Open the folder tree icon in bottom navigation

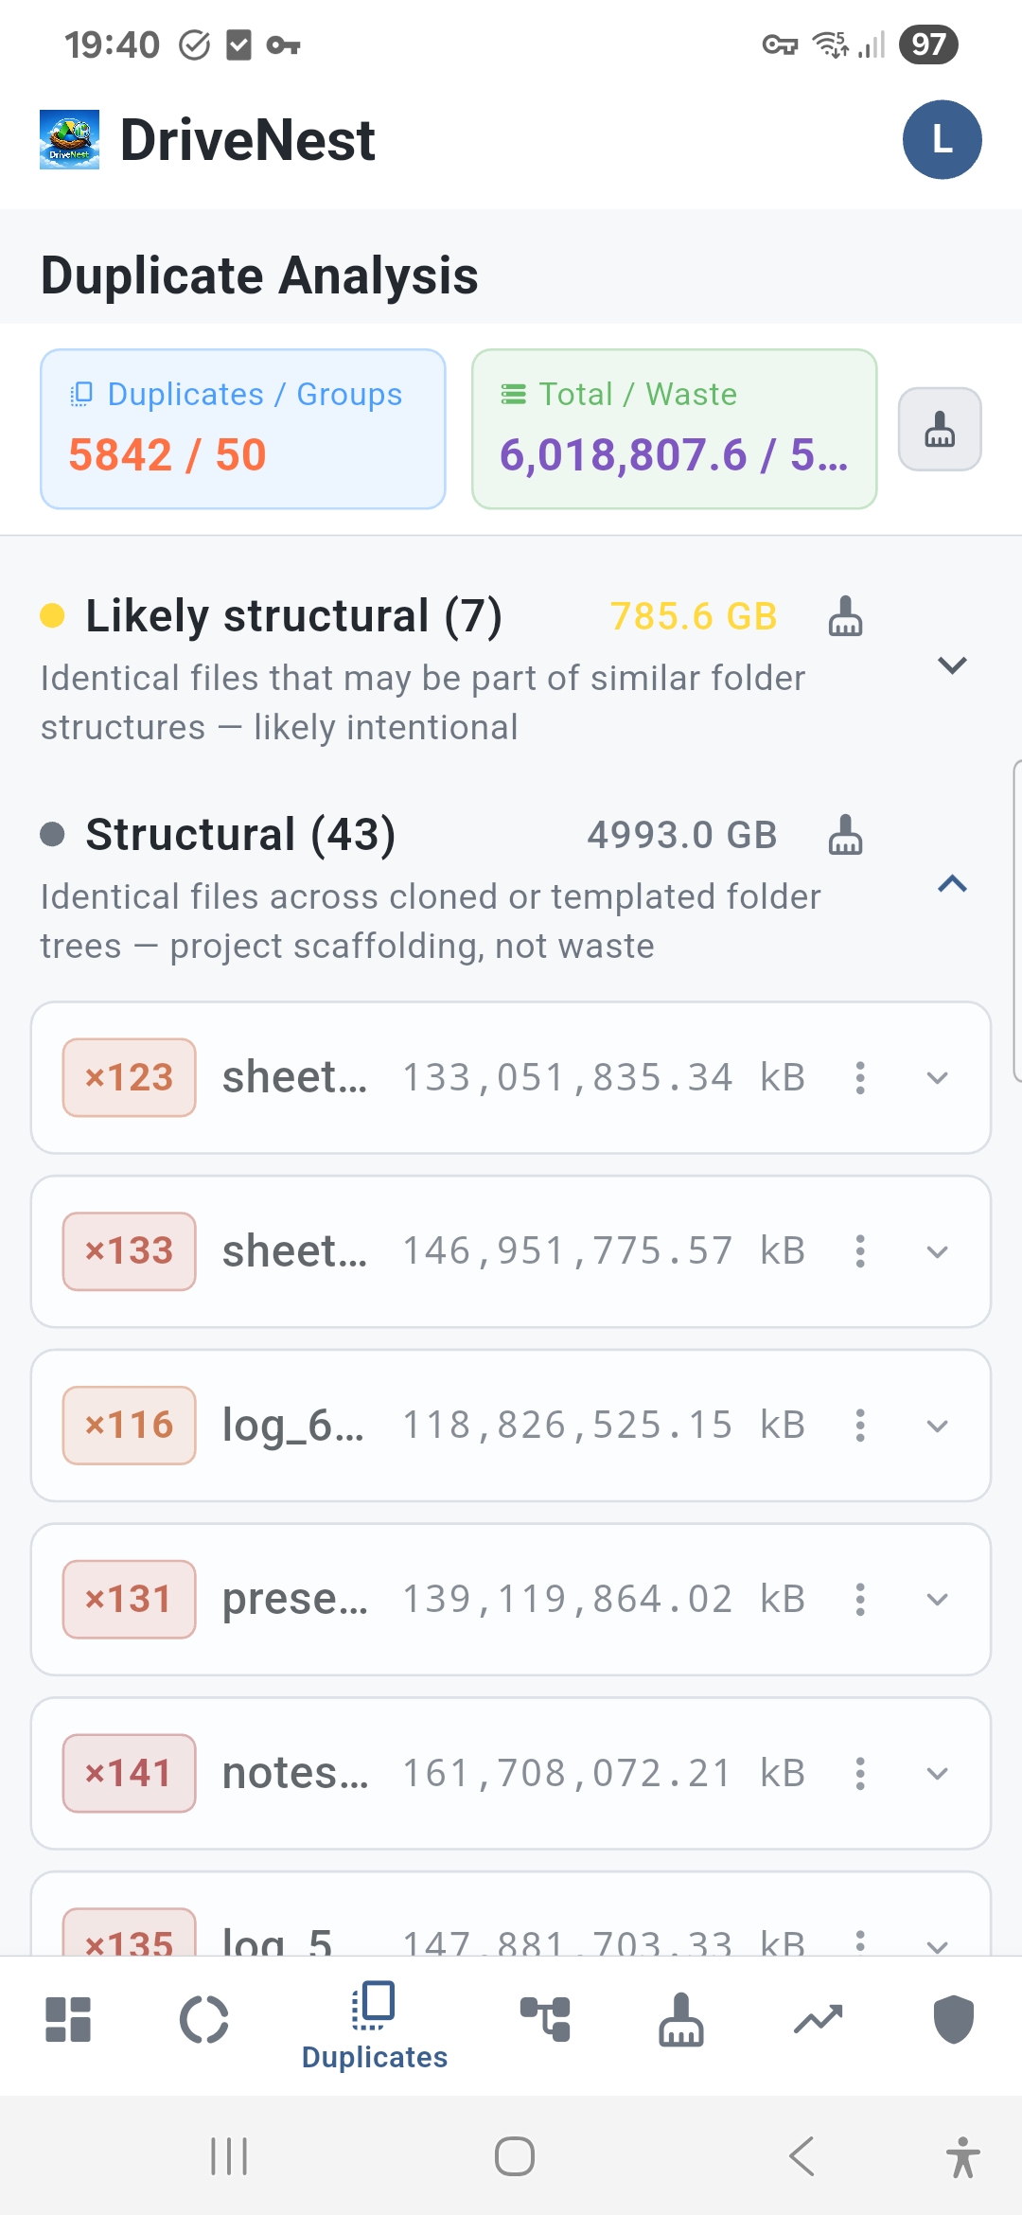[545, 2020]
